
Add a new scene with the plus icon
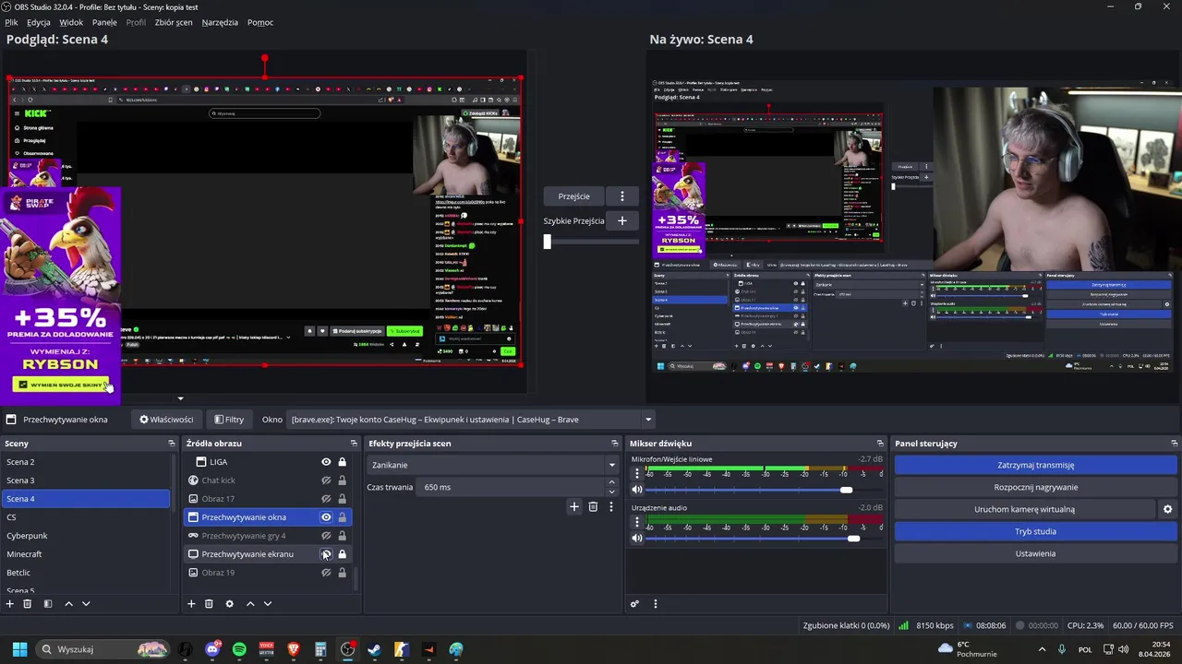pyautogui.click(x=10, y=604)
